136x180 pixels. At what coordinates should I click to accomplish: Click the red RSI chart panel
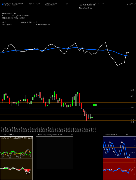pyautogui.click(x=119, y=169)
